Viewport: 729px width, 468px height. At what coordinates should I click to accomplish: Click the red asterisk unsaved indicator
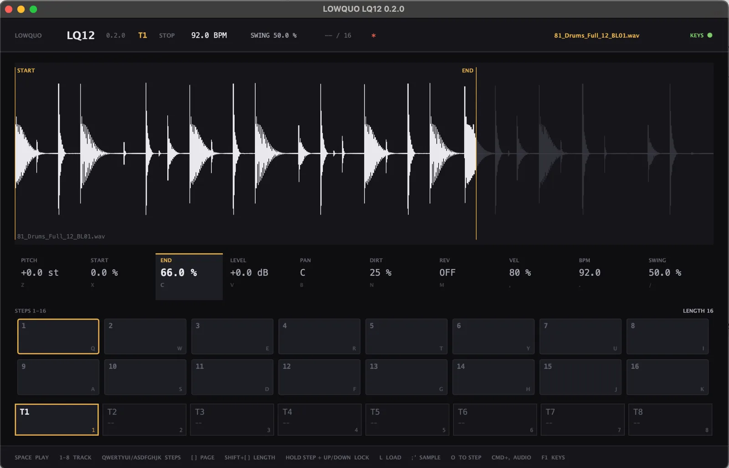point(374,35)
